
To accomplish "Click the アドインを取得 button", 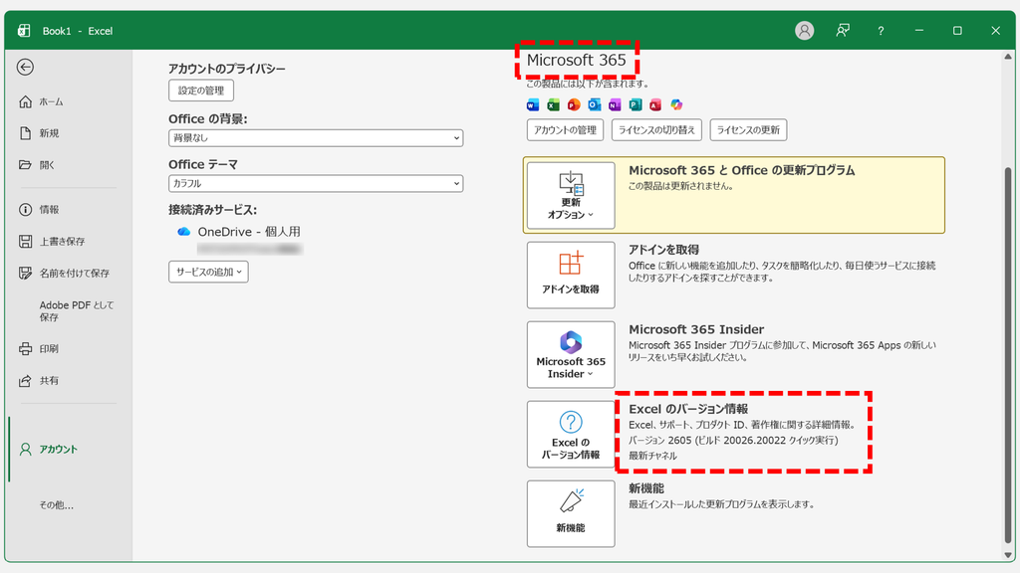I will (571, 275).
